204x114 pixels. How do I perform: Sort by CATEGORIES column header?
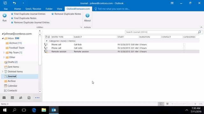point(191,37)
